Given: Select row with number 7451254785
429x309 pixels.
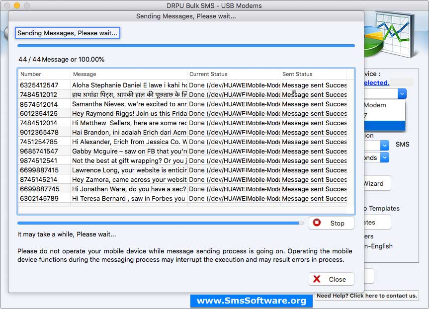Looking at the screenshot, I should [x=182, y=142].
